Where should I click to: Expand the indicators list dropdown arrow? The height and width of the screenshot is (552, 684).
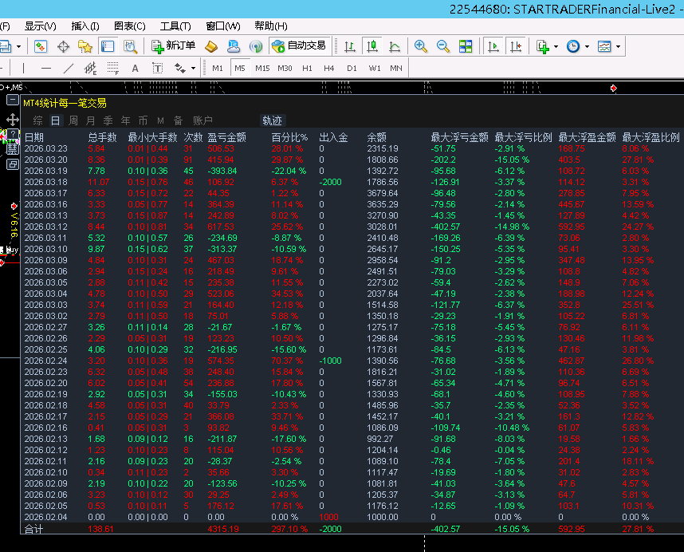coord(556,47)
